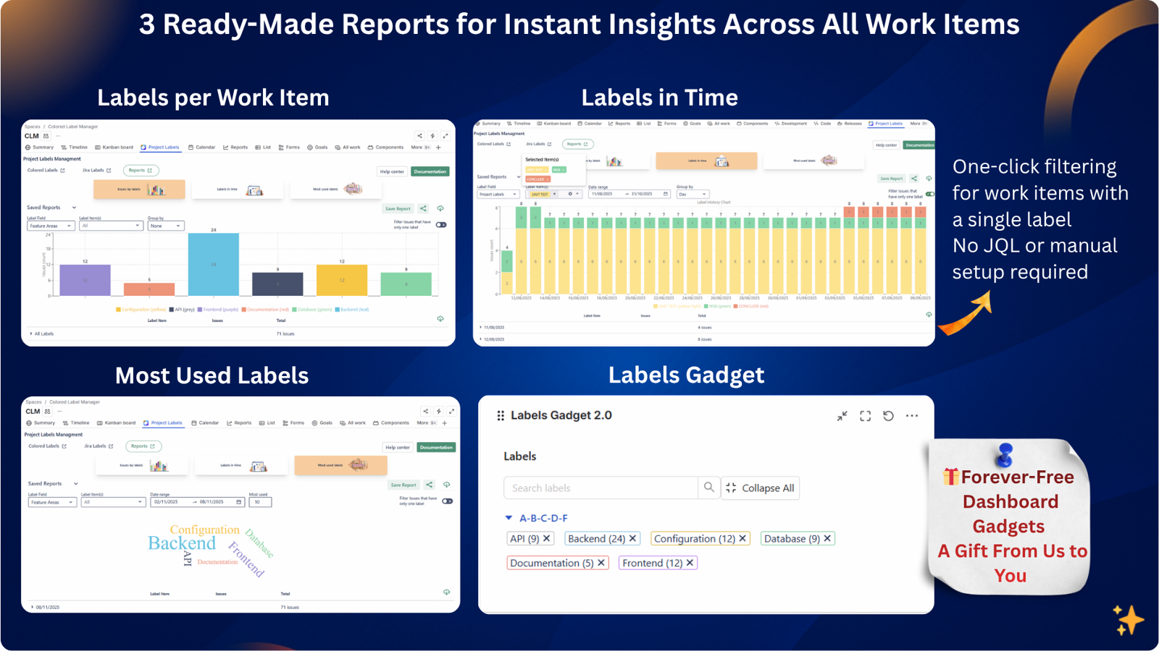The height and width of the screenshot is (651, 1159).
Task: Click the search magnifier in Labels Gadget
Action: click(708, 488)
